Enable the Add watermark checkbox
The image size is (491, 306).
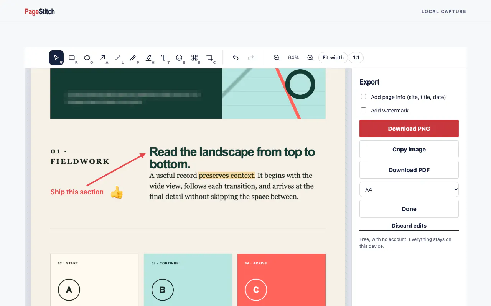point(363,110)
